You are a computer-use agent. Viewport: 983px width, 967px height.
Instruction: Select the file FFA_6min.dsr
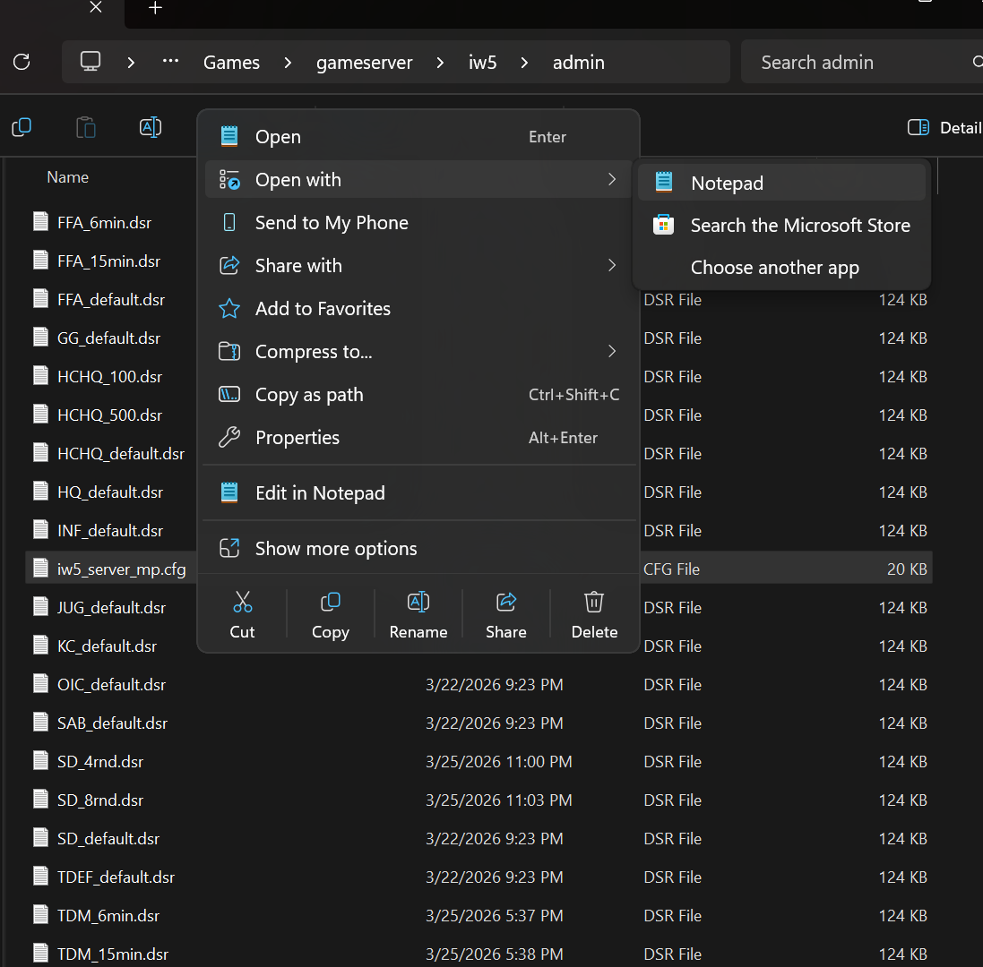pyautogui.click(x=104, y=223)
